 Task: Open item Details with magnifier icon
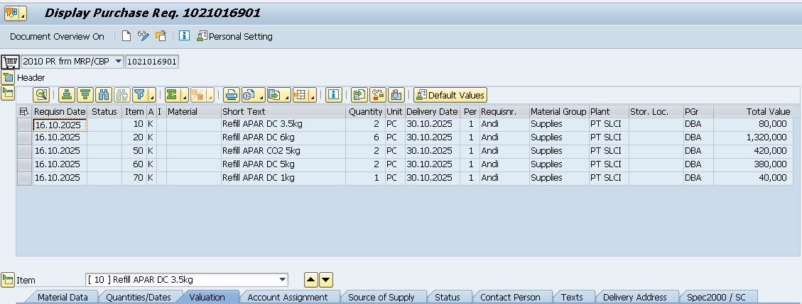40,95
